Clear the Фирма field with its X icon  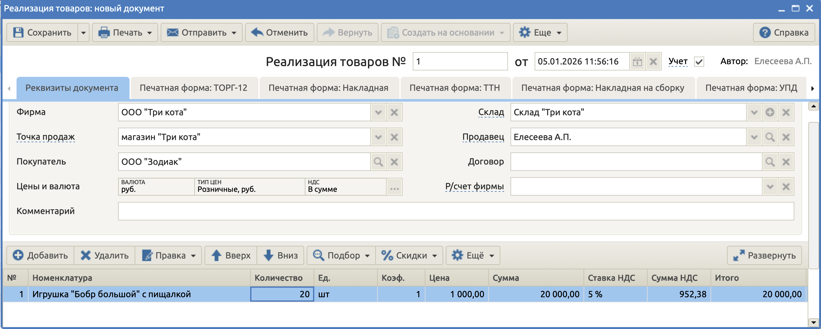(x=394, y=112)
